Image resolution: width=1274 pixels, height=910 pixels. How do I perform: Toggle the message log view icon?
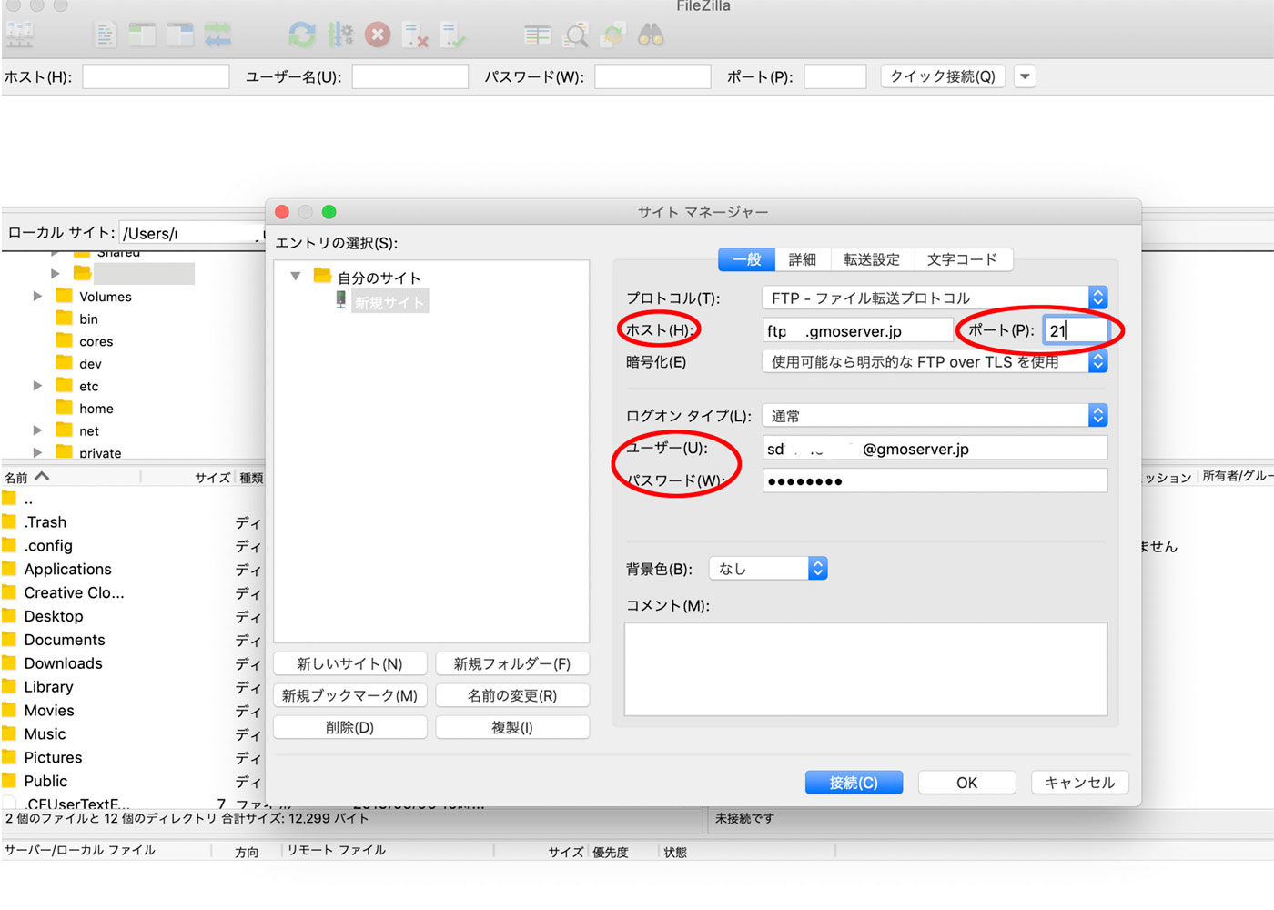(106, 35)
